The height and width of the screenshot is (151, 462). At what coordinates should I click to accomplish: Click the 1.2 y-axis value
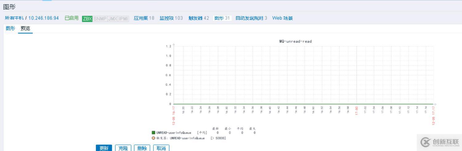[168, 46]
